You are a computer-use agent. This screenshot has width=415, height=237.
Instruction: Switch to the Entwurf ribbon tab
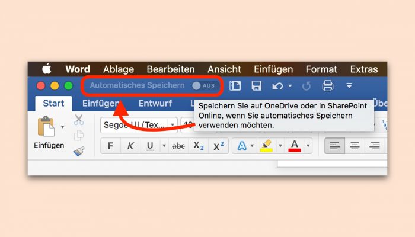(155, 103)
